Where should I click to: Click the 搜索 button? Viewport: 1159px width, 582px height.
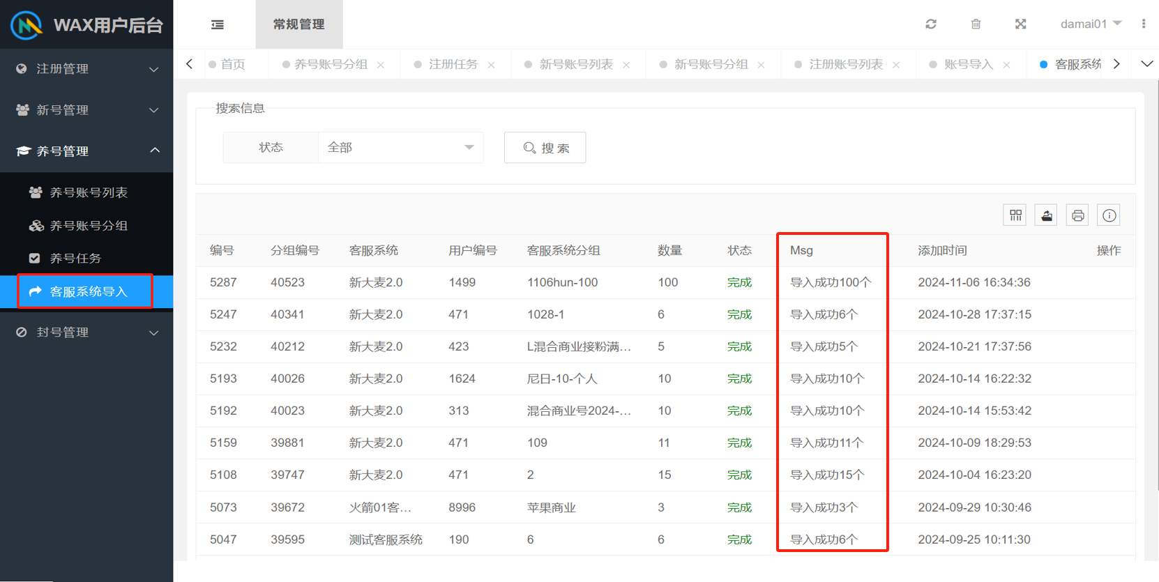(545, 148)
